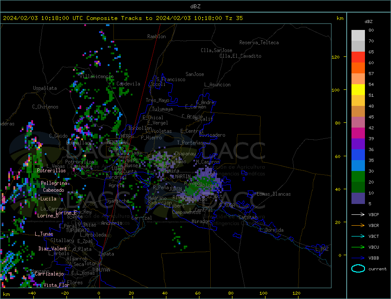Click the 'L_PAZ' map label

(322, 249)
